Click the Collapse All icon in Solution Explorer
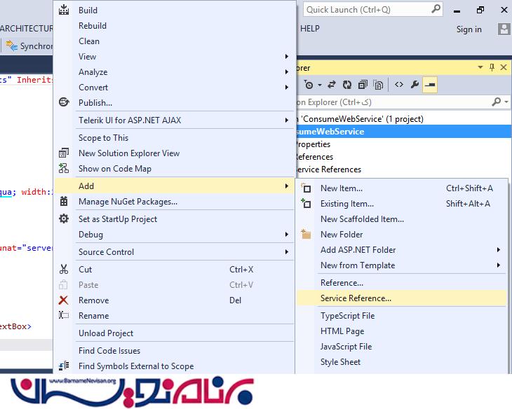Image resolution: width=512 pixels, height=409 pixels. point(363,85)
